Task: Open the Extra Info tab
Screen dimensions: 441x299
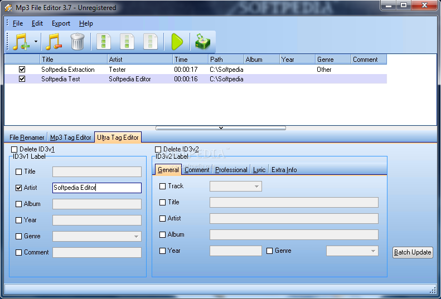Action: pyautogui.click(x=284, y=170)
